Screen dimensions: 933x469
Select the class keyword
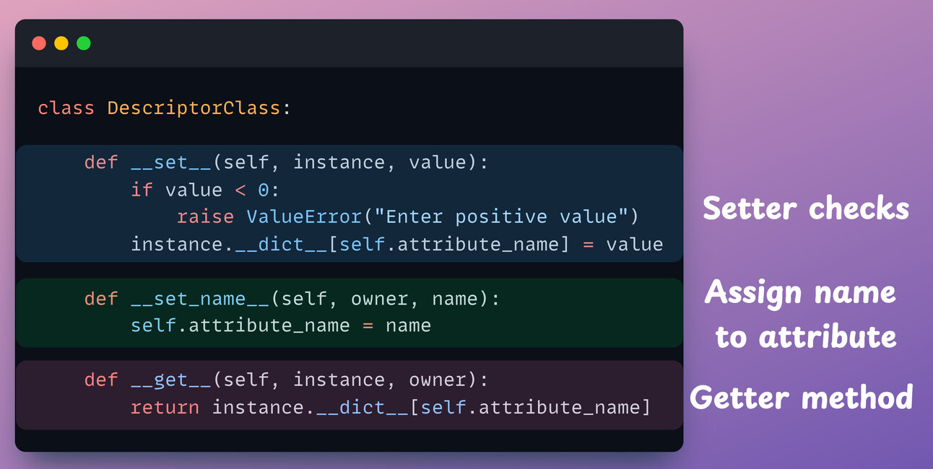coord(66,108)
